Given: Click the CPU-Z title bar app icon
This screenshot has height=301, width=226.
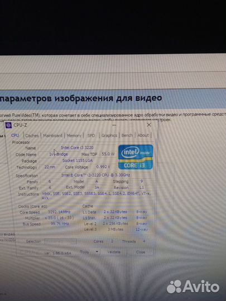Looking at the screenshot, I should (x=8, y=125).
